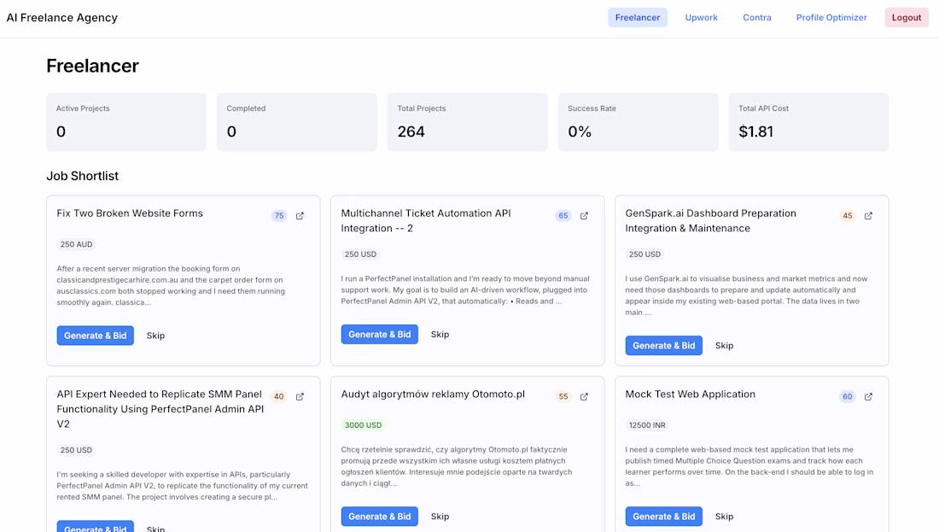The image size is (939, 532).
Task: Skip the GenSpark.ai Dashboard Preparation job
Action: pos(724,346)
